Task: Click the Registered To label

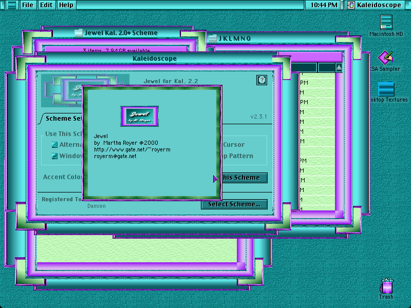Action: pyautogui.click(x=62, y=199)
